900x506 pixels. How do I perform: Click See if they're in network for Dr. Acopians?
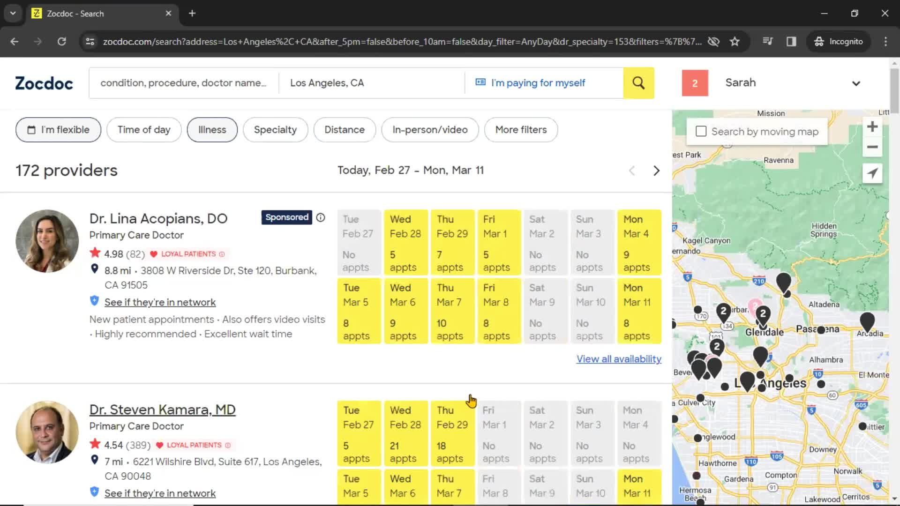(160, 302)
